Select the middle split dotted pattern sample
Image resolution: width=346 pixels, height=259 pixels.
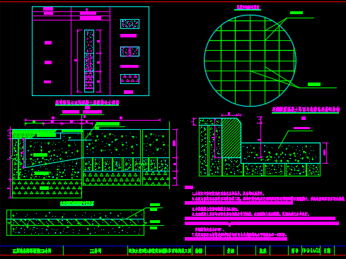point(129,52)
